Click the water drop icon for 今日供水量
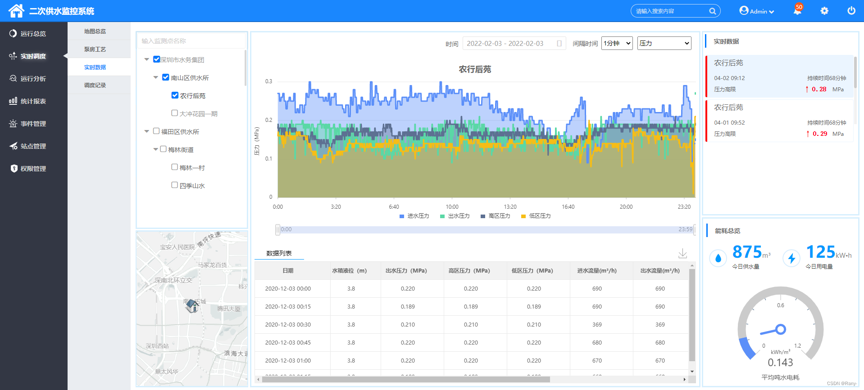 (x=718, y=258)
